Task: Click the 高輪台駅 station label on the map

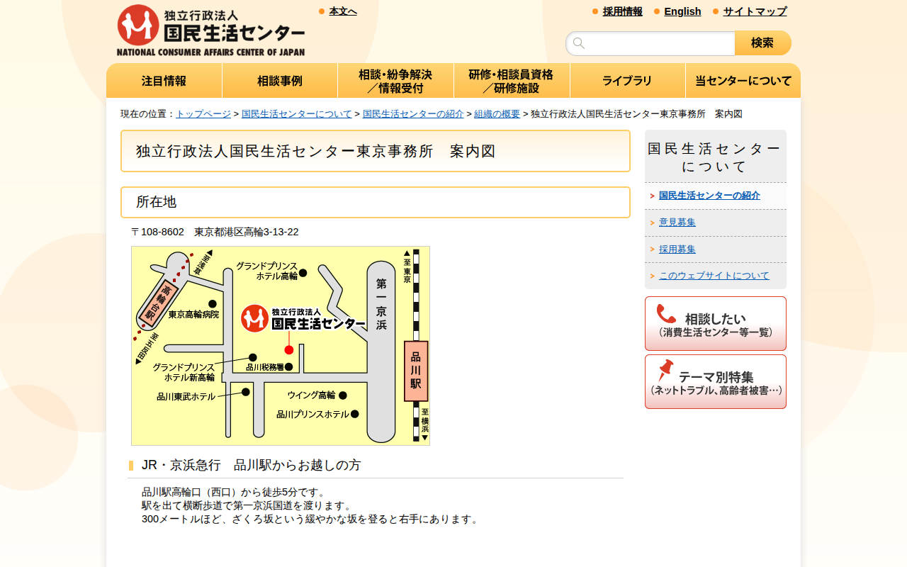Action: tap(158, 303)
